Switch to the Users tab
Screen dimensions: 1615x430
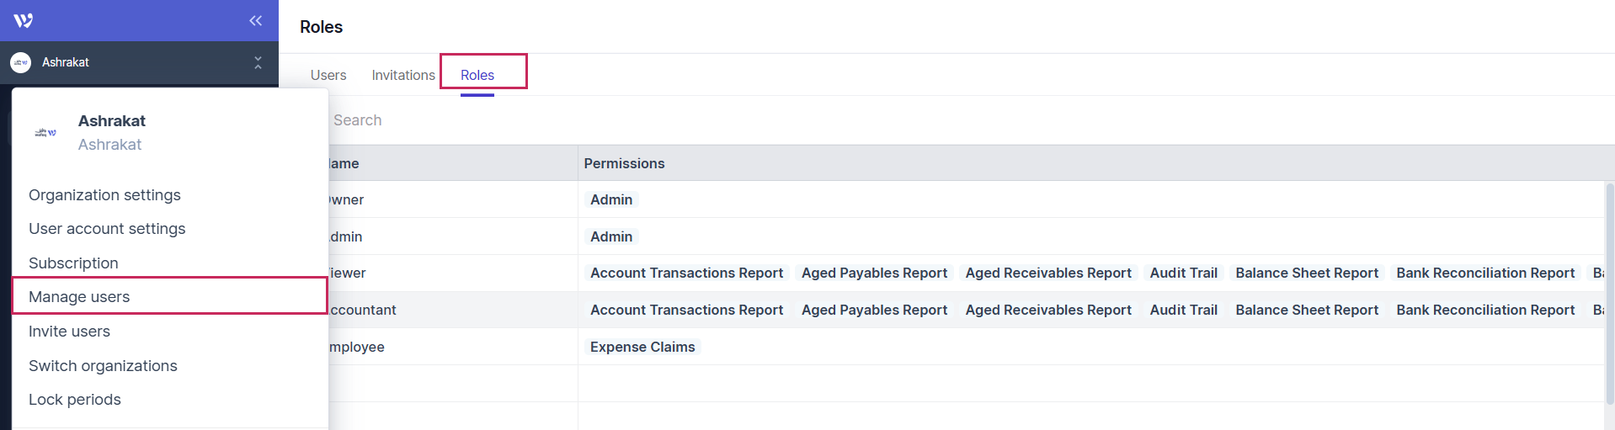(328, 75)
